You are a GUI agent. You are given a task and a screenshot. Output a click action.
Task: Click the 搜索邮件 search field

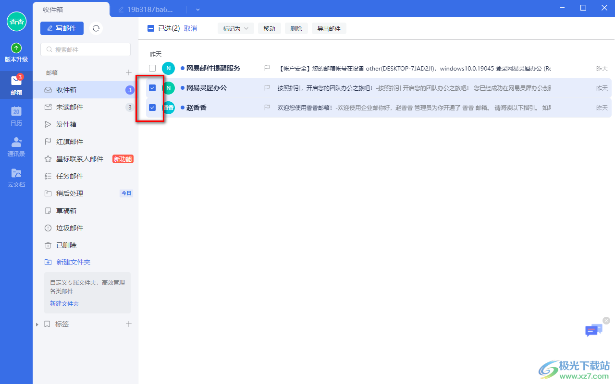(x=86, y=49)
